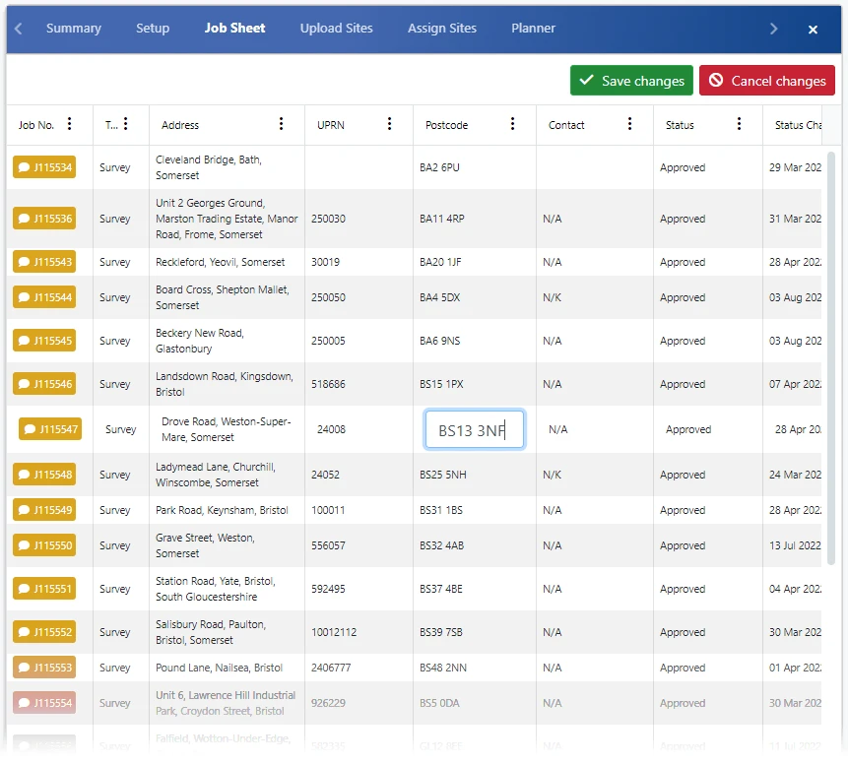
Task: Click the Save changes button
Action: click(x=630, y=81)
